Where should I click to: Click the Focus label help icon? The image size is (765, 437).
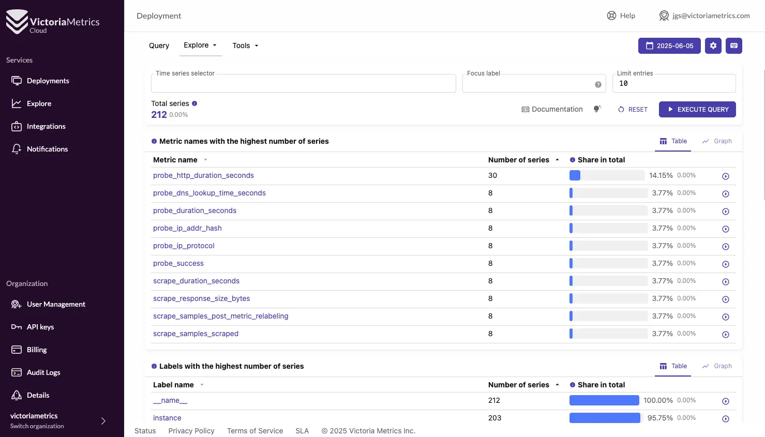(598, 84)
